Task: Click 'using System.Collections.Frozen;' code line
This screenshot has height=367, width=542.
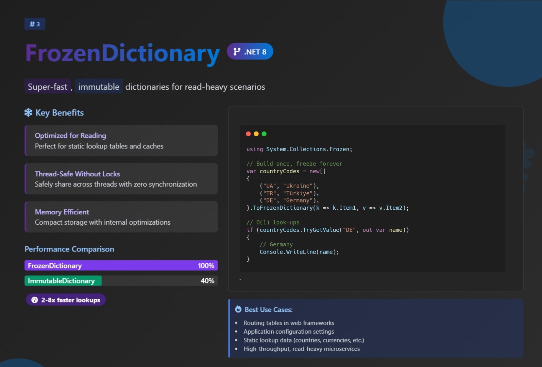Action: pyautogui.click(x=299, y=149)
